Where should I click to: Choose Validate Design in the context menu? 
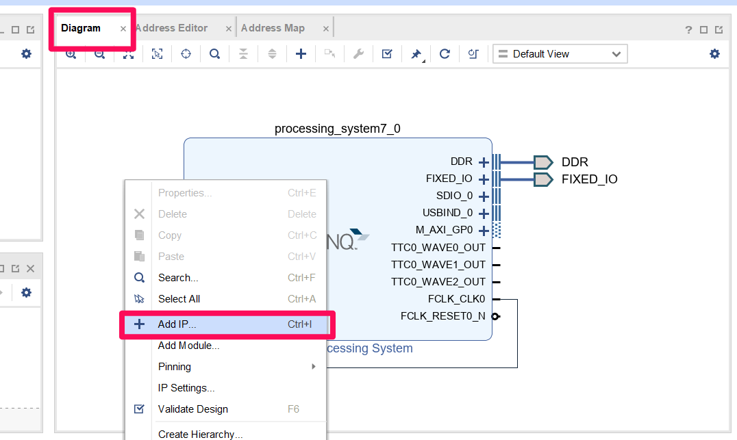(226, 409)
